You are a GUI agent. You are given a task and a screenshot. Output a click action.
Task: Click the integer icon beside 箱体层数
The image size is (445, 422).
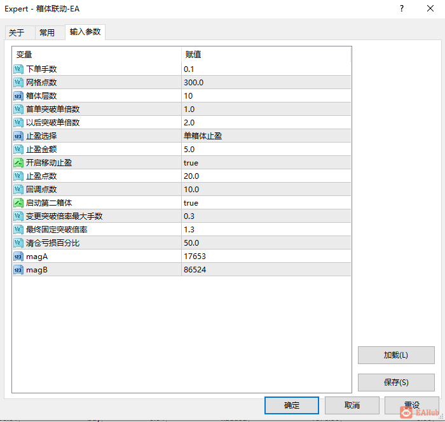pyautogui.click(x=18, y=95)
